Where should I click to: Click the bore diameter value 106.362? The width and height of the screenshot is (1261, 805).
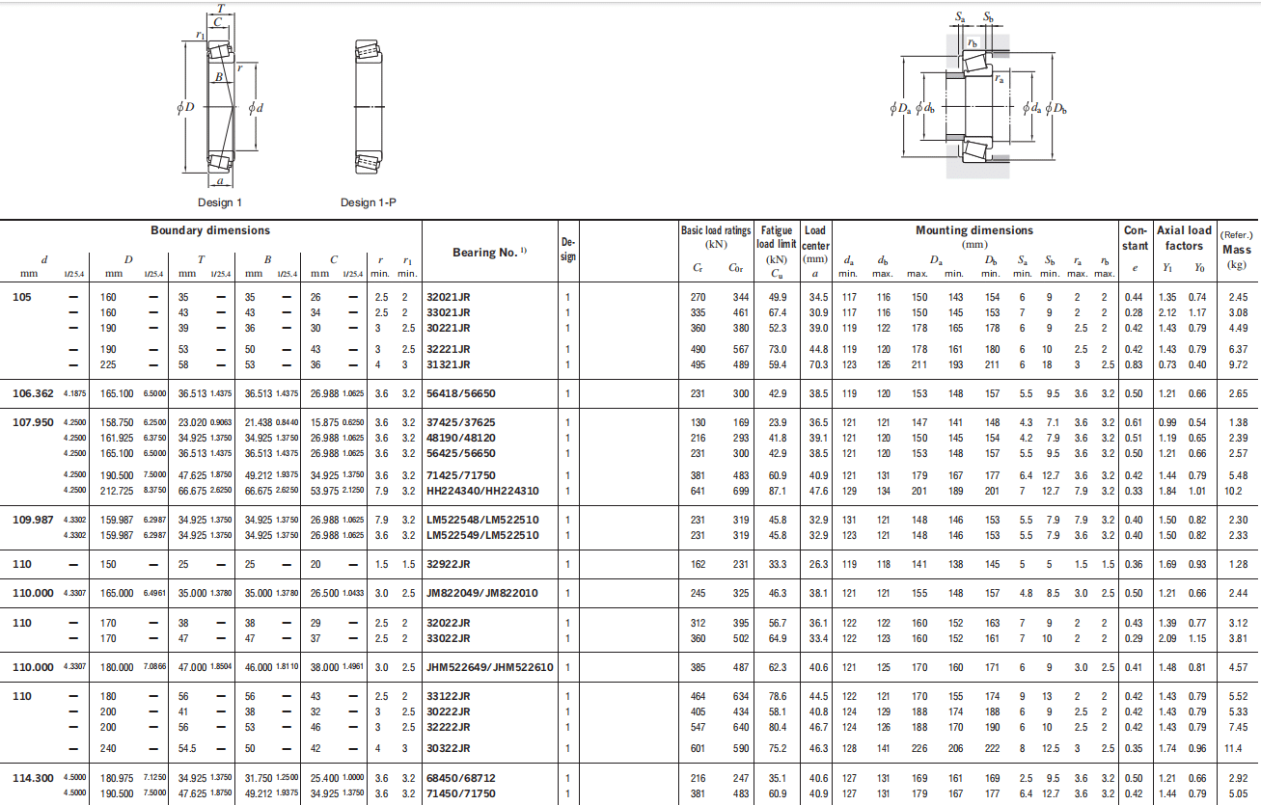pos(33,393)
